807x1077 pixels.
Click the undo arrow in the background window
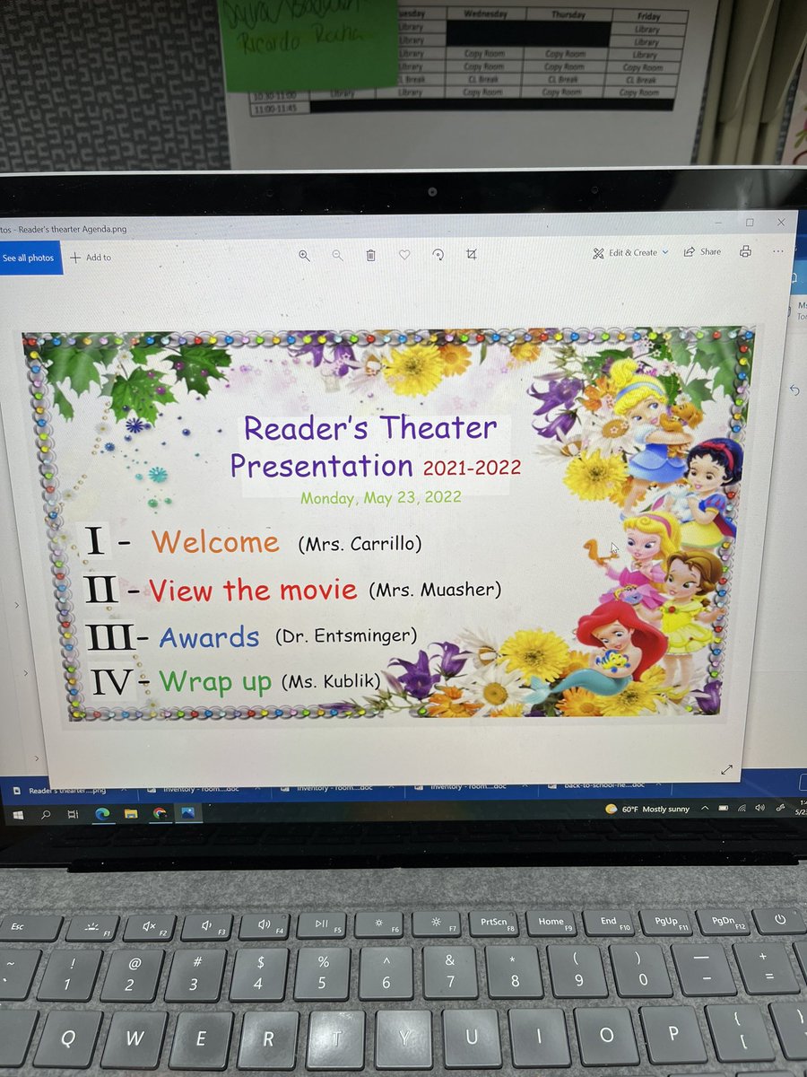pyautogui.click(x=794, y=390)
